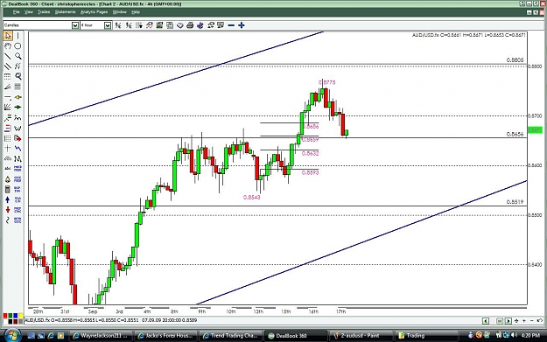Open the Candles chart type dropdown
Viewport: 547px width, 342px height.
75,25
